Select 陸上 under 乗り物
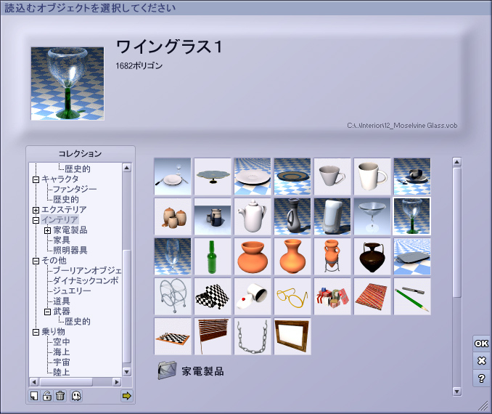492x414 pixels. pyautogui.click(x=62, y=372)
